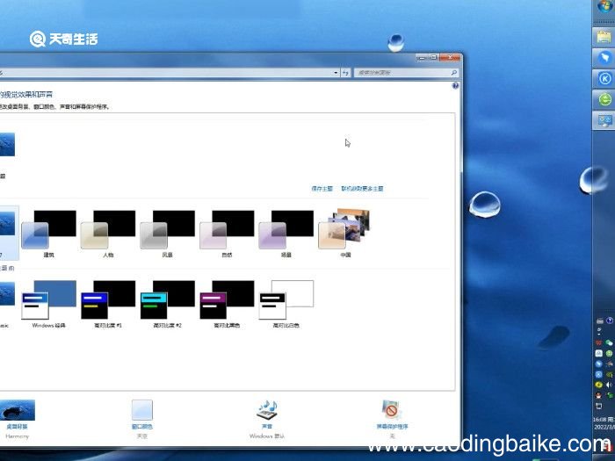Open the file explorer taskbar icon
Screen dimensions: 615x461
point(604,37)
